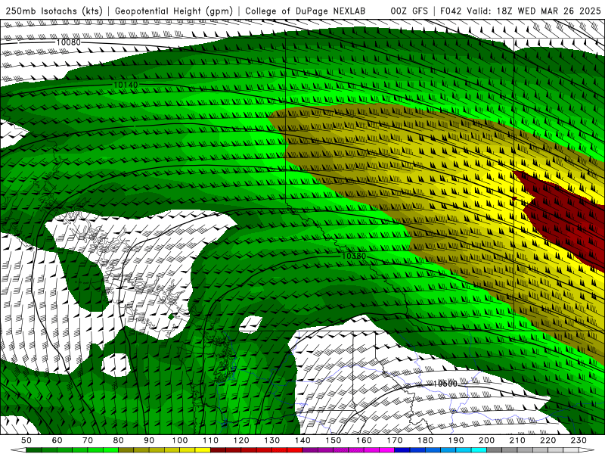Select the darkest green swatch on the legend bar
The height and width of the screenshot is (454, 605).
tap(34, 450)
